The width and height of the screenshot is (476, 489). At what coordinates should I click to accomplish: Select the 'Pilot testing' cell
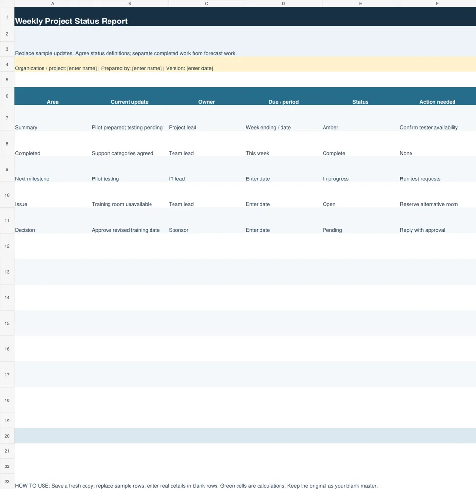[x=130, y=169]
